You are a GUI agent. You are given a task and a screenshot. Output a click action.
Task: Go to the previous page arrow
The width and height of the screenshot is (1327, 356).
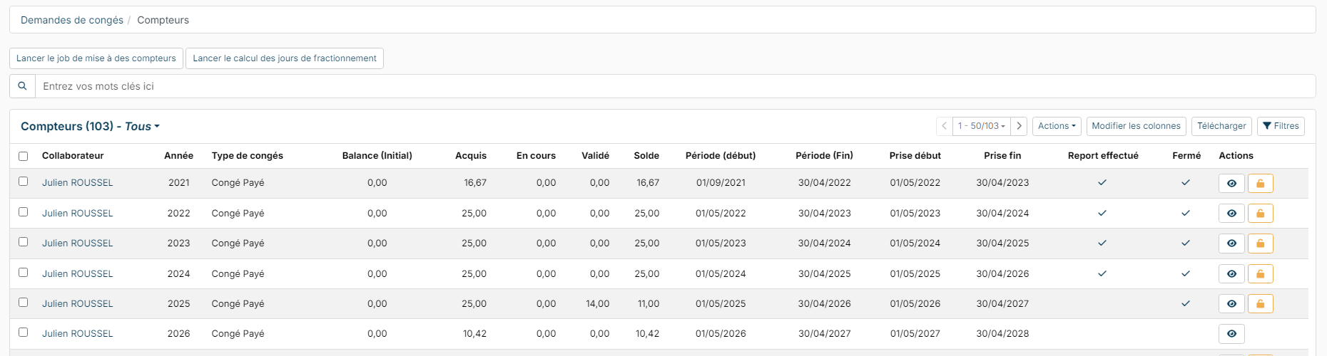pyautogui.click(x=944, y=126)
